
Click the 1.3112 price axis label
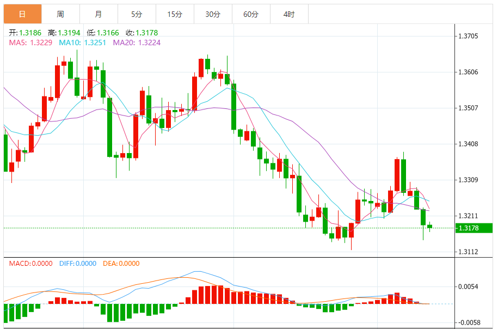(468, 252)
